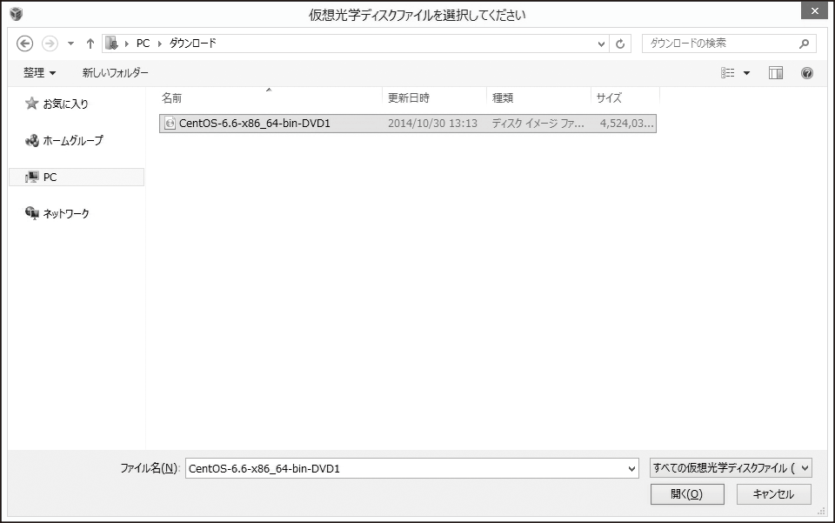
Task: Click the folder icon in address bar
Action: 111,44
